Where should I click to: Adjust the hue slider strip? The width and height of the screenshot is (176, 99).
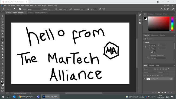[x=172, y=24]
